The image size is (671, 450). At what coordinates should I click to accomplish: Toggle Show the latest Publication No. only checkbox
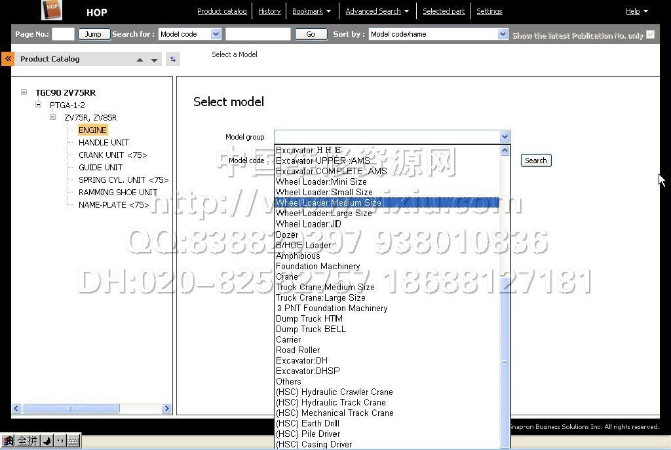coord(650,35)
